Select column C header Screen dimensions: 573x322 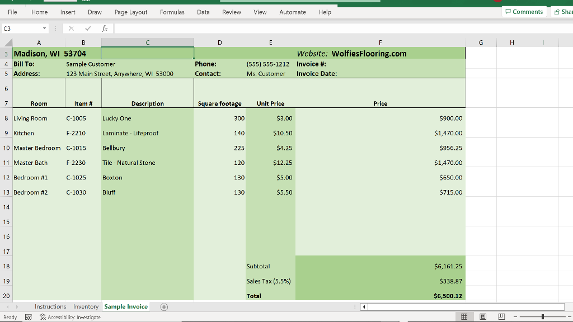pyautogui.click(x=148, y=42)
